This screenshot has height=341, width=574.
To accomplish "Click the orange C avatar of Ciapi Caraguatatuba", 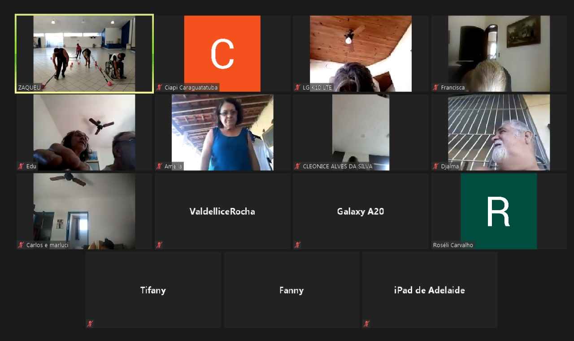I will [222, 54].
